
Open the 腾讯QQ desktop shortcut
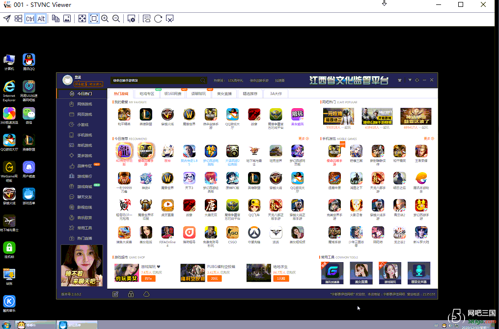pos(29,60)
